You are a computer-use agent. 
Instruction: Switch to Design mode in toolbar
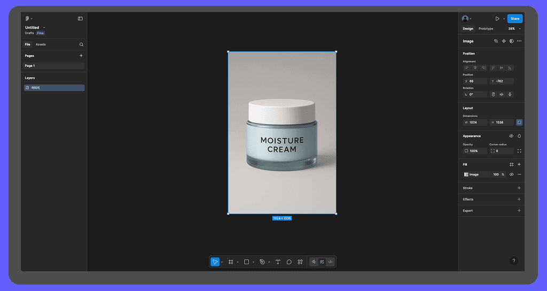[x=322, y=262]
